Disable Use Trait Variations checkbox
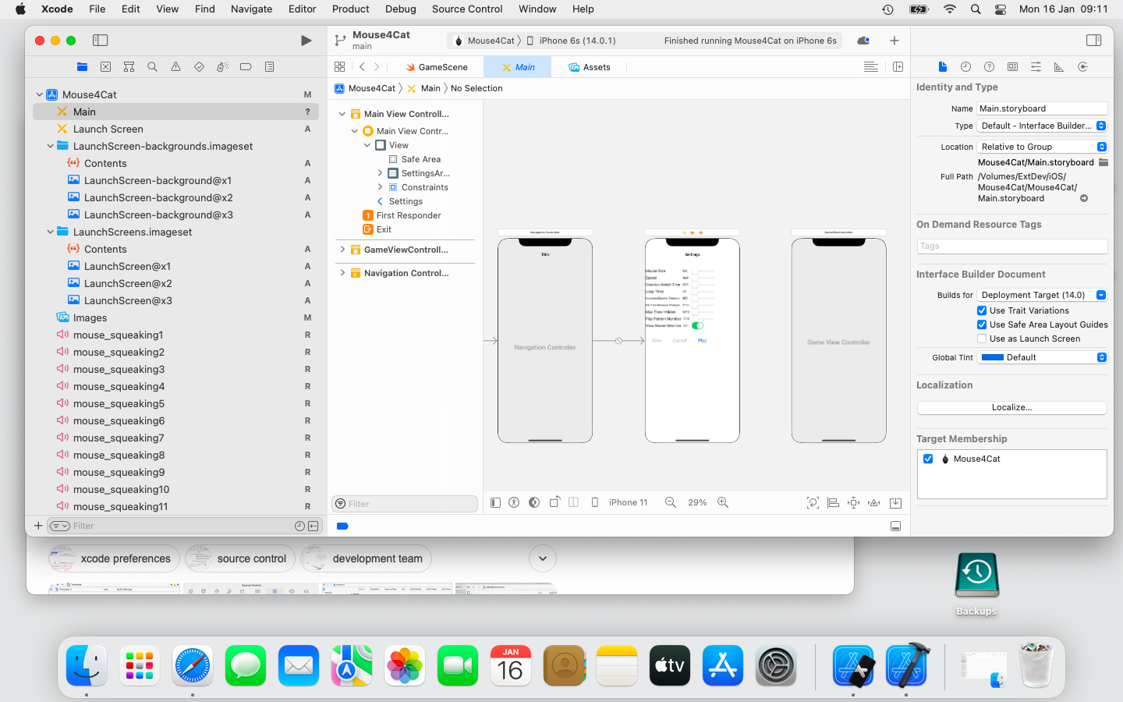The width and height of the screenshot is (1123, 702). pos(982,310)
